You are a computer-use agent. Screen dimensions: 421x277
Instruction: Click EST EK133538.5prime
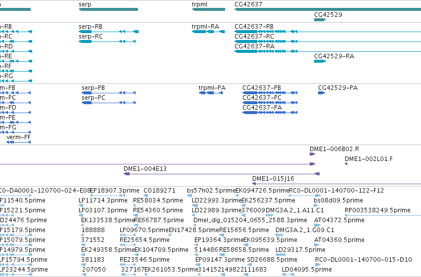coord(83,225)
